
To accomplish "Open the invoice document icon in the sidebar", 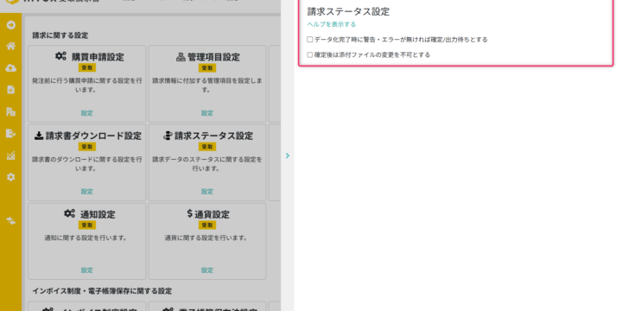I will point(10,89).
